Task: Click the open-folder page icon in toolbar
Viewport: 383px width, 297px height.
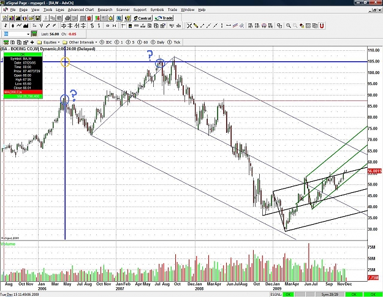Action: 31,18
